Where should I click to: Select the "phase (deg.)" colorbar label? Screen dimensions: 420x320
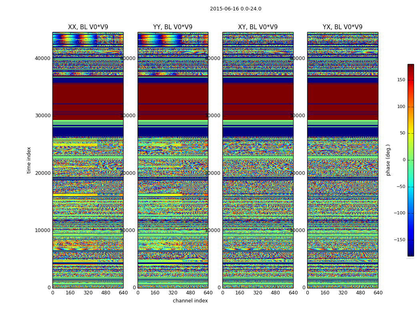click(388, 160)
